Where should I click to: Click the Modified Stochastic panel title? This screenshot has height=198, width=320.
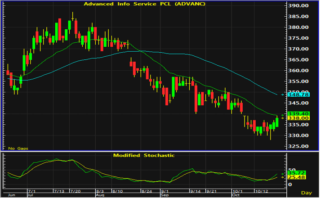(x=144, y=155)
